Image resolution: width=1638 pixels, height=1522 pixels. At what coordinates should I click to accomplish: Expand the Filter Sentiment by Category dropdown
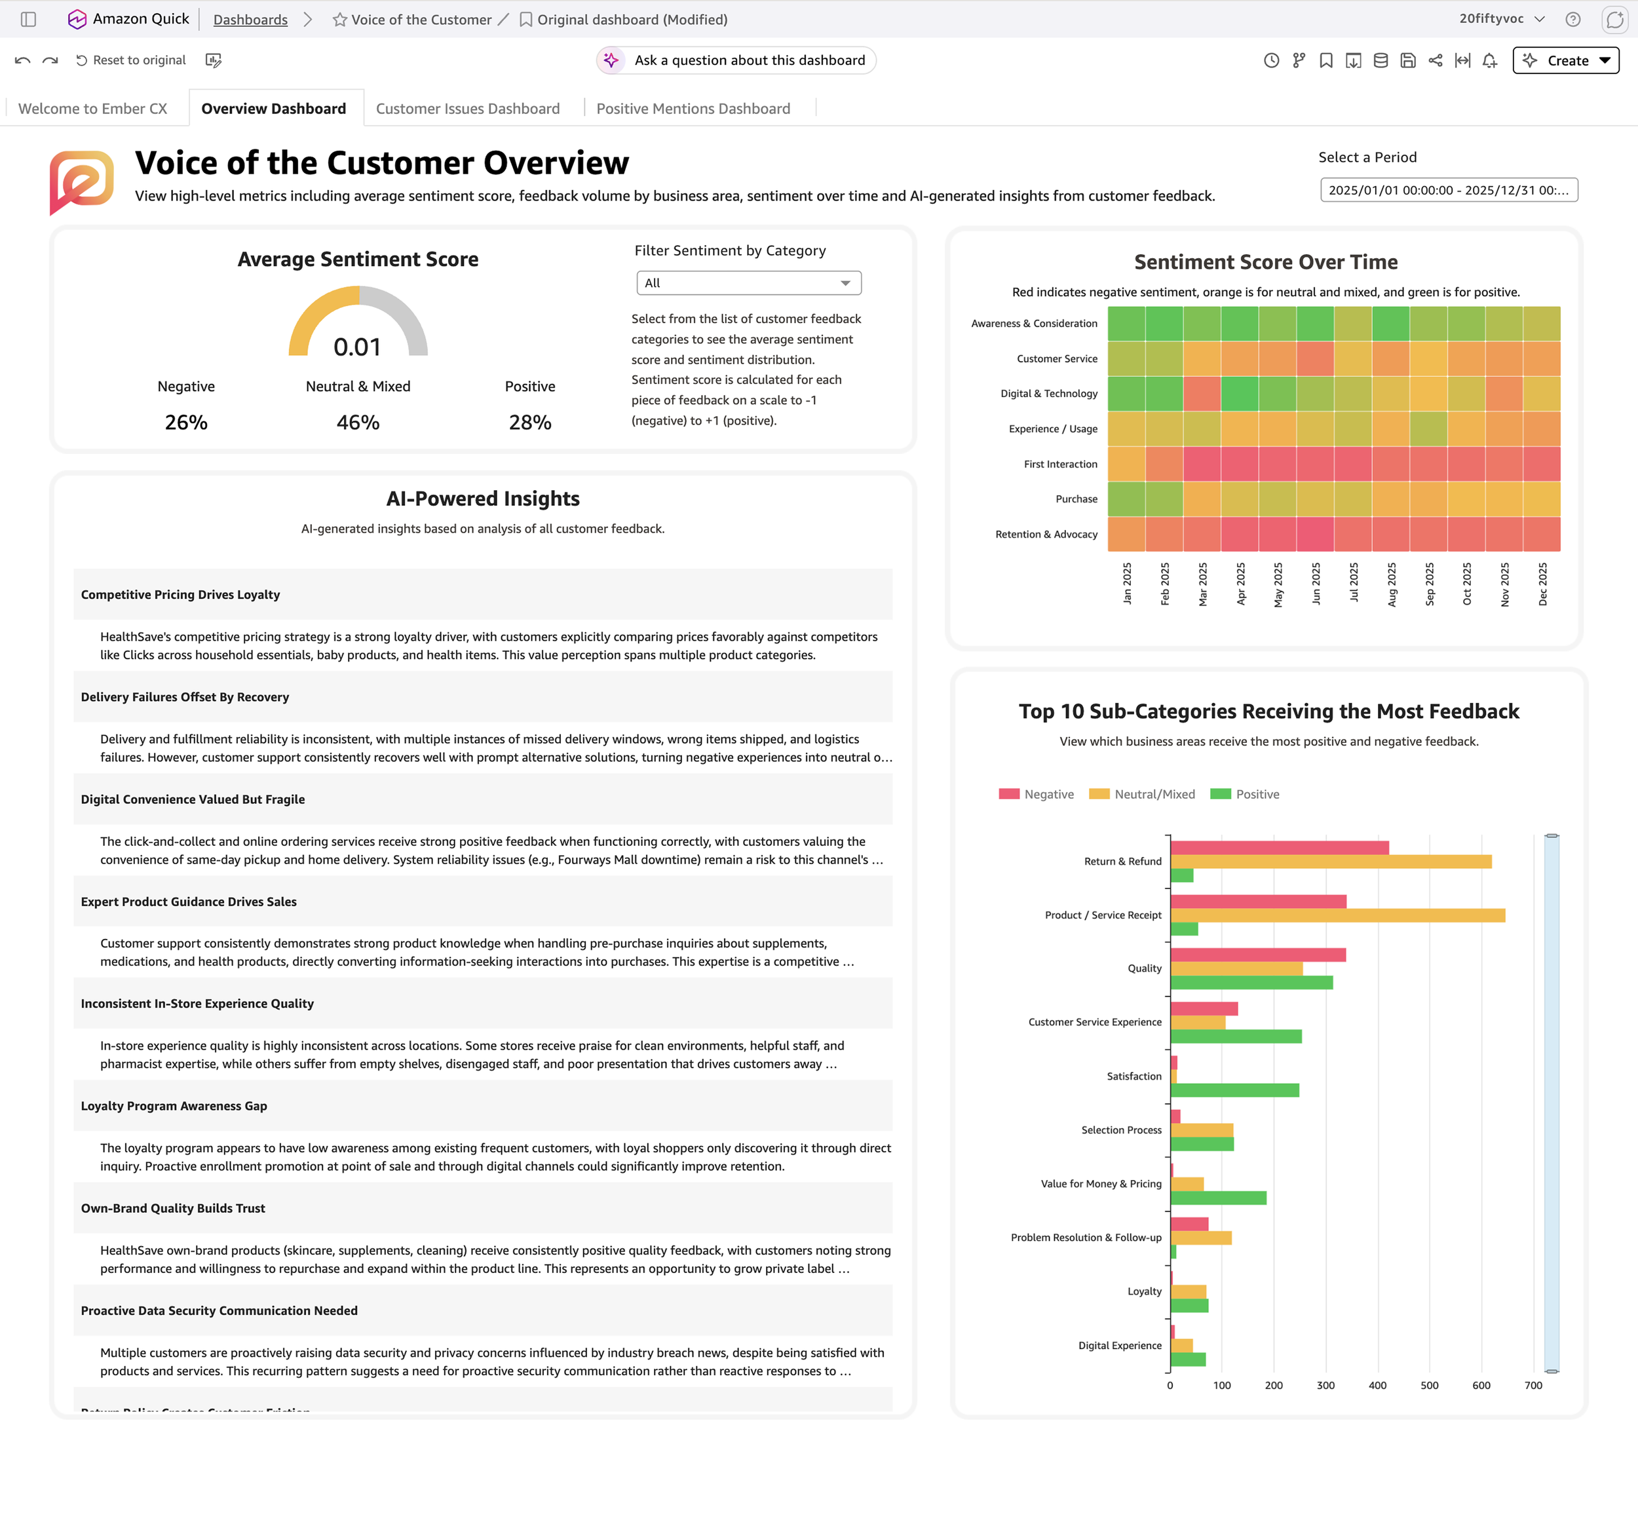pos(749,283)
